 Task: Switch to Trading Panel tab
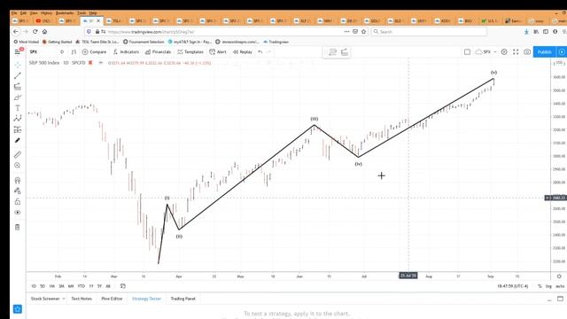[183, 299]
